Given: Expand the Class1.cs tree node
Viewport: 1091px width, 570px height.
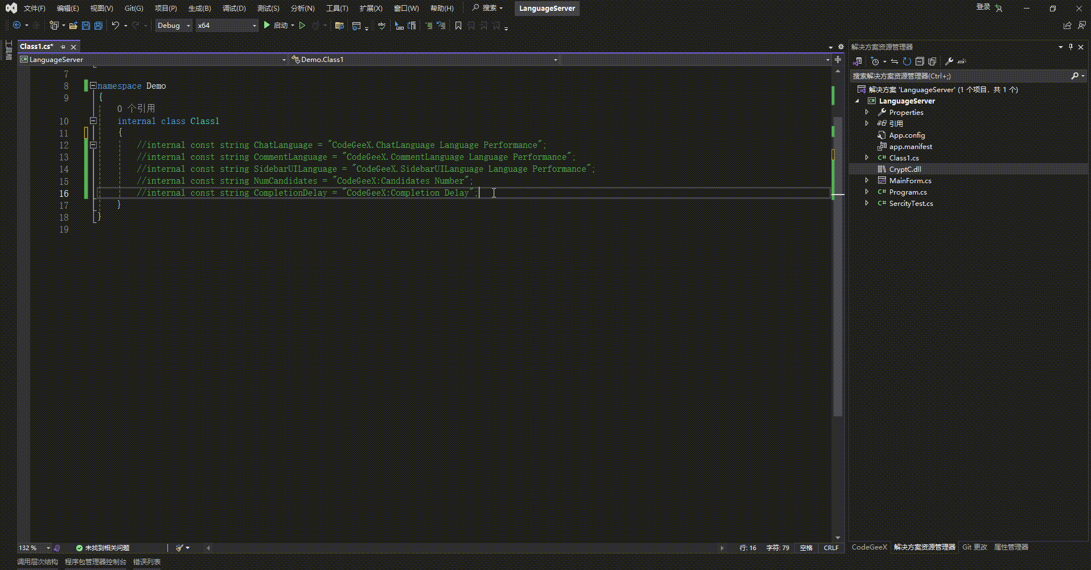Looking at the screenshot, I should tap(867, 158).
